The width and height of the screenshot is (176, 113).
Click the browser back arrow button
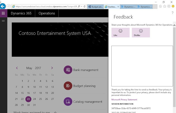tap(3, 6)
